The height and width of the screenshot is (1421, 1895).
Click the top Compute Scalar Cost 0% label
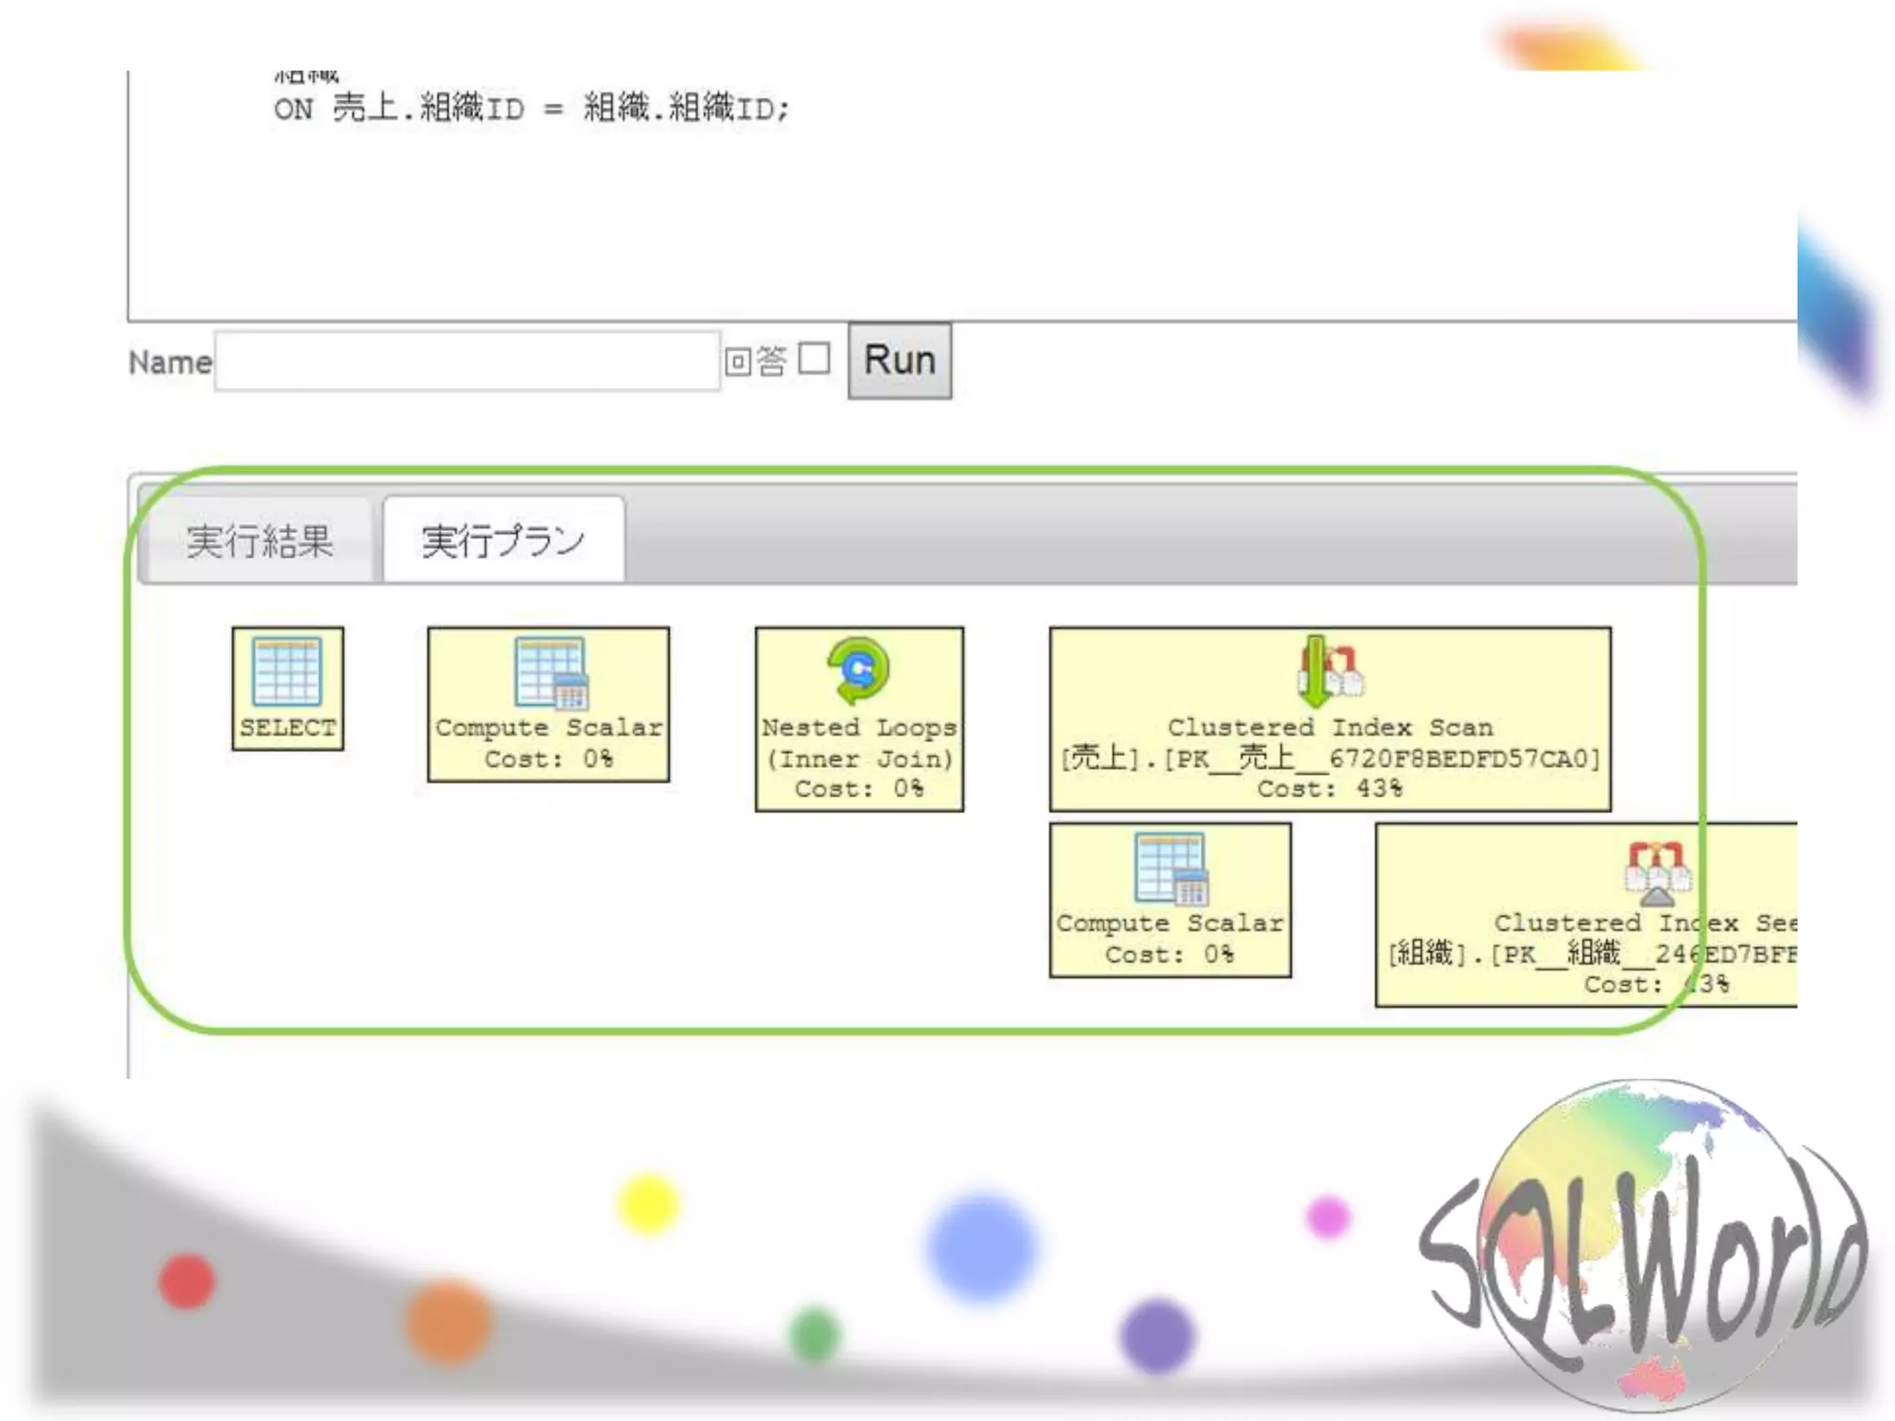(x=549, y=759)
